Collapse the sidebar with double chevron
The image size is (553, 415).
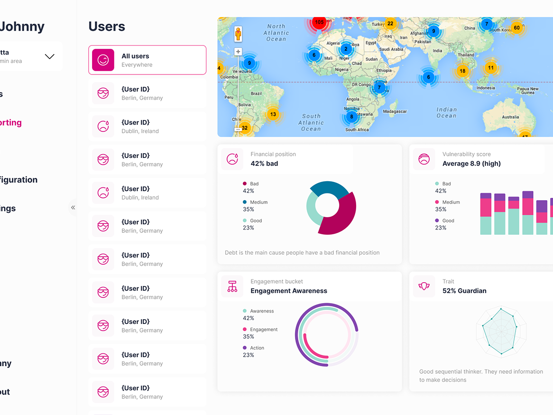(73, 207)
